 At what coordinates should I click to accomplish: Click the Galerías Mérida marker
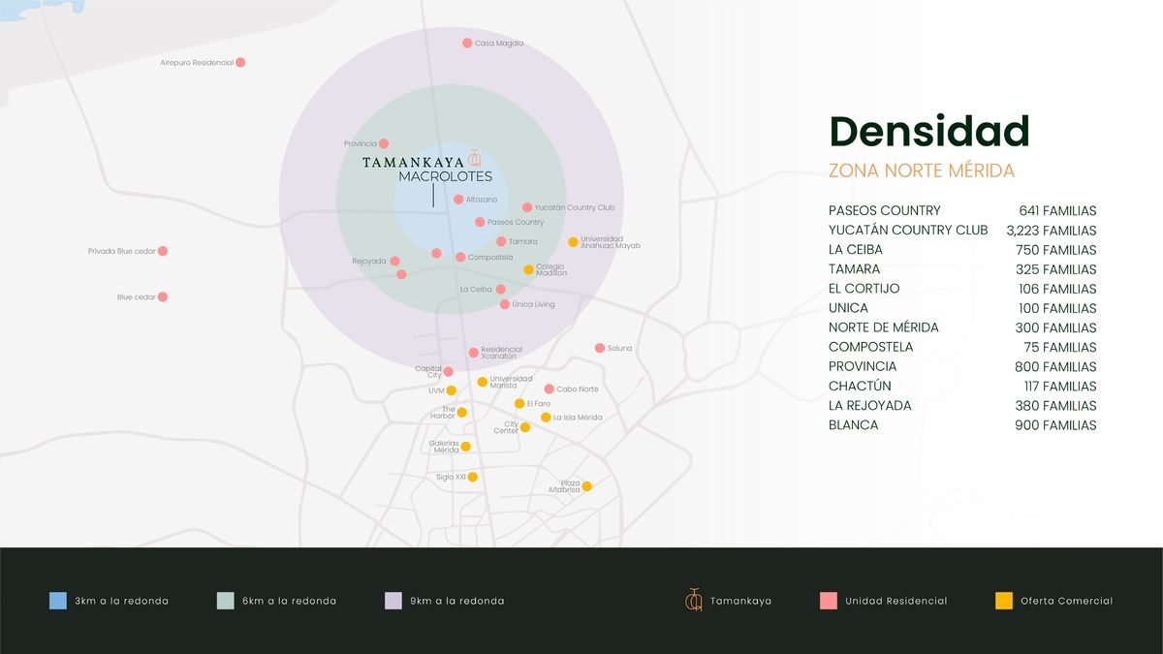(466, 447)
